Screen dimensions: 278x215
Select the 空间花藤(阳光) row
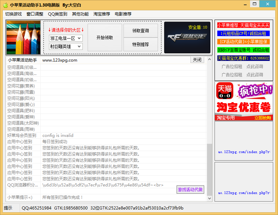106,98
